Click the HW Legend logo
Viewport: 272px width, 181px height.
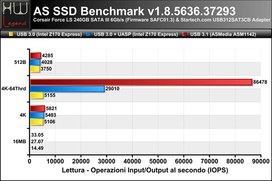pyautogui.click(x=15, y=15)
